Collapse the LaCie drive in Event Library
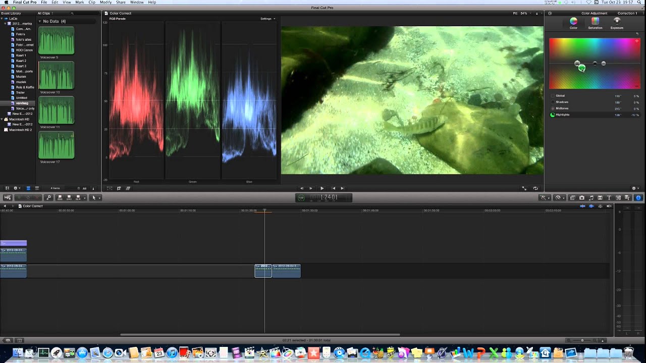The height and width of the screenshot is (363, 646). pos(3,19)
